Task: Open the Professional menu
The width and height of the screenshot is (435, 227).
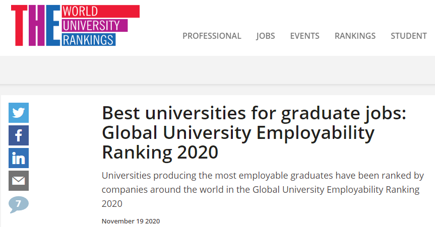Action: [x=212, y=36]
